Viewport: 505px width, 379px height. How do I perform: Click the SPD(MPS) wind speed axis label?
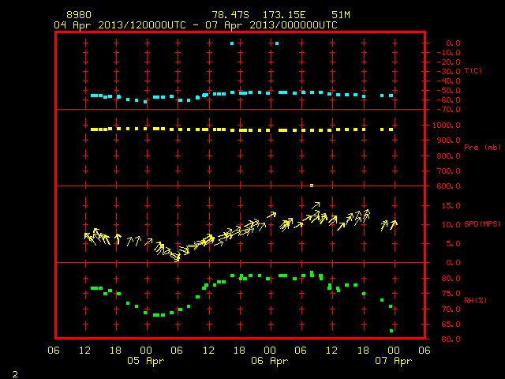point(482,224)
